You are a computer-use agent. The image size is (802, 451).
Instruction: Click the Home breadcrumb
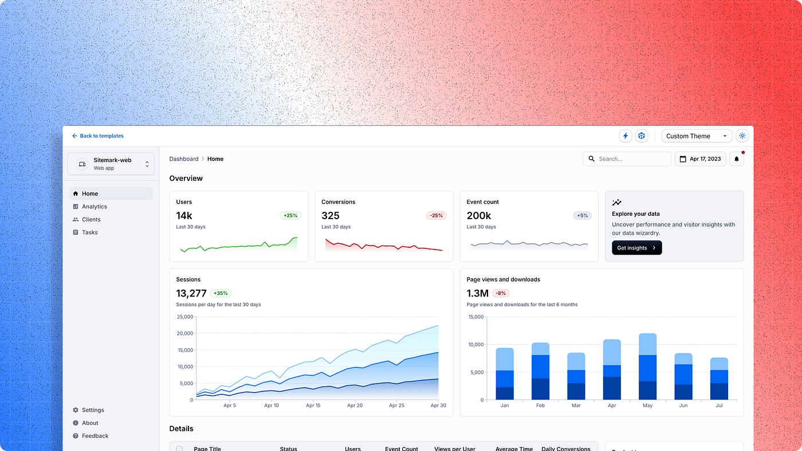point(215,159)
